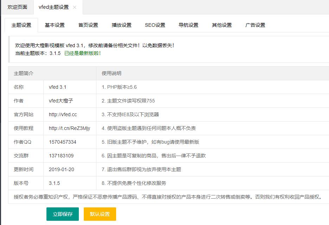The height and width of the screenshot is (225, 329).
Task: Click the tutorial link http://t.cn/ReZ3Mjy
Action: [x=69, y=128]
